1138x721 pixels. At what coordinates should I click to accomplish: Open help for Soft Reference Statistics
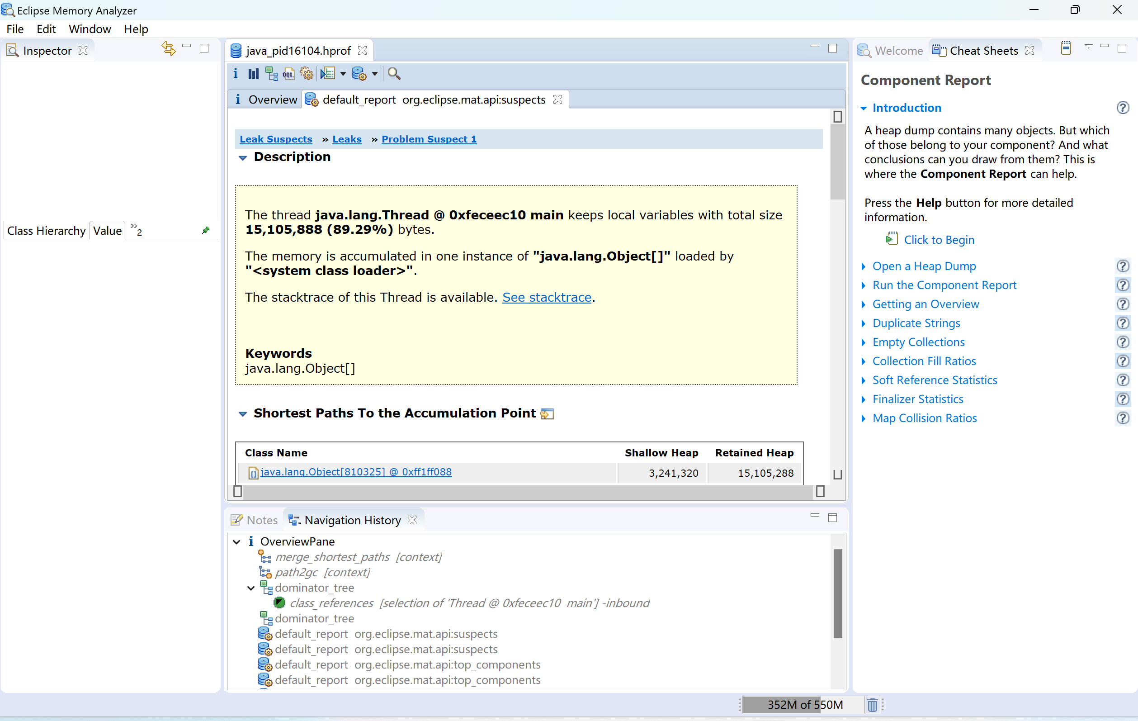point(1123,380)
